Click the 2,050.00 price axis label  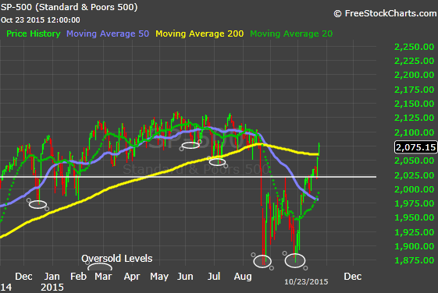tap(414, 161)
